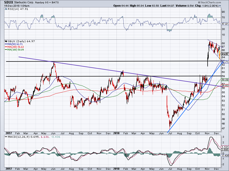
Task: Select the bold SBUX ticker symbol in header
Action: (9, 3)
